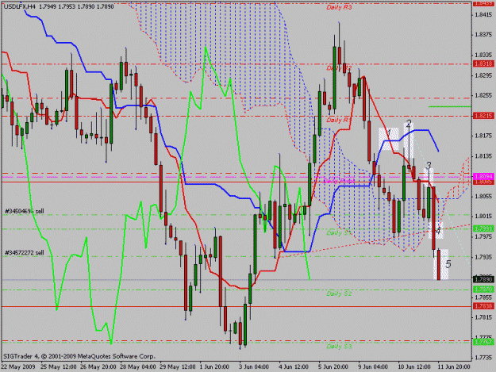Click 1.8375 on the price axis
The image size is (496, 372).
pos(484,35)
